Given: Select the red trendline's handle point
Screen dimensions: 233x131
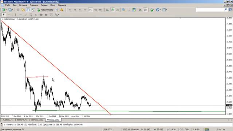Looking at the screenshot, I should [x=16, y=33].
